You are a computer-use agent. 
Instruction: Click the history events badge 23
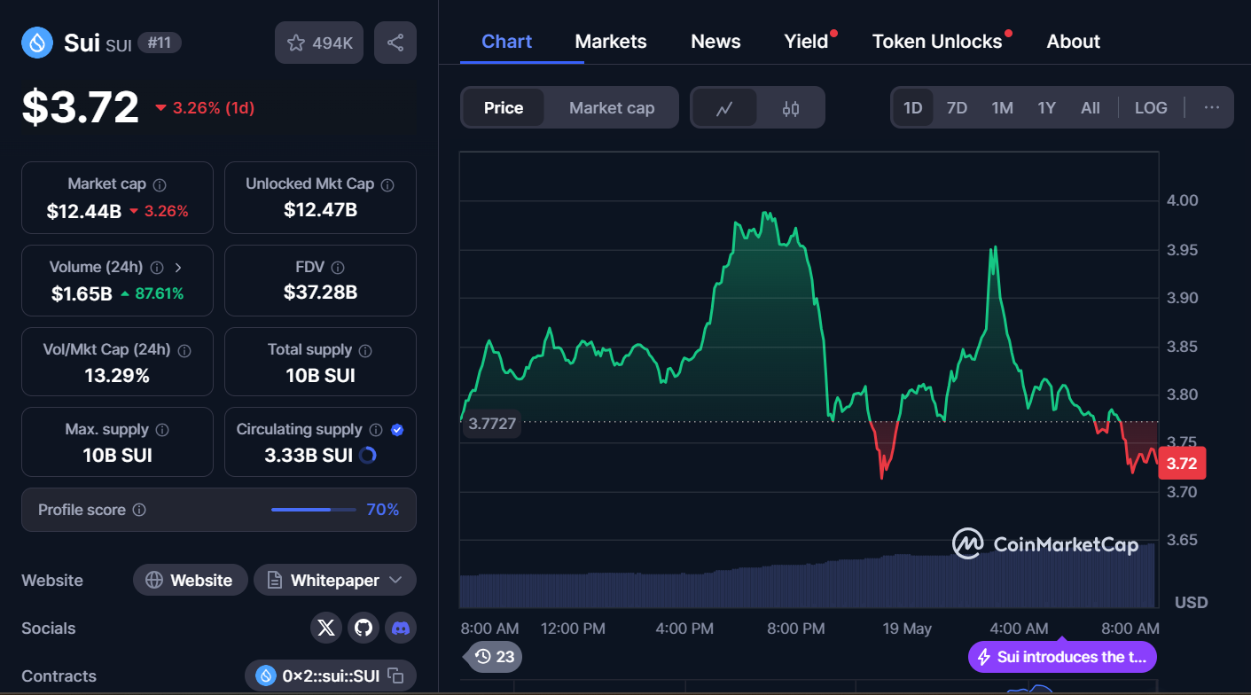[x=495, y=657]
